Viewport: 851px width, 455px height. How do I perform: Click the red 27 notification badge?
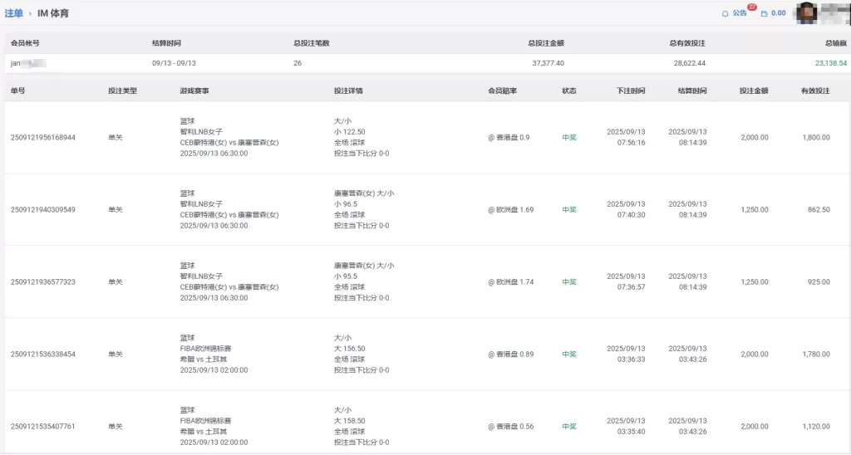751,7
